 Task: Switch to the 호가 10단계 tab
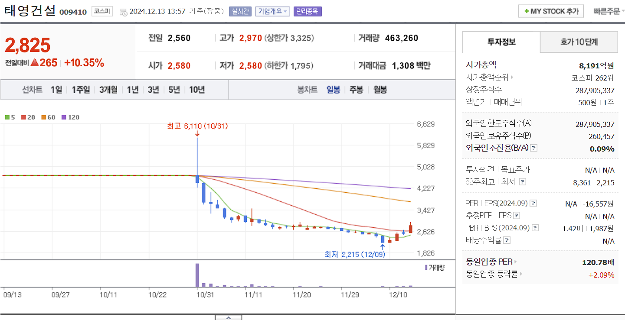[579, 42]
